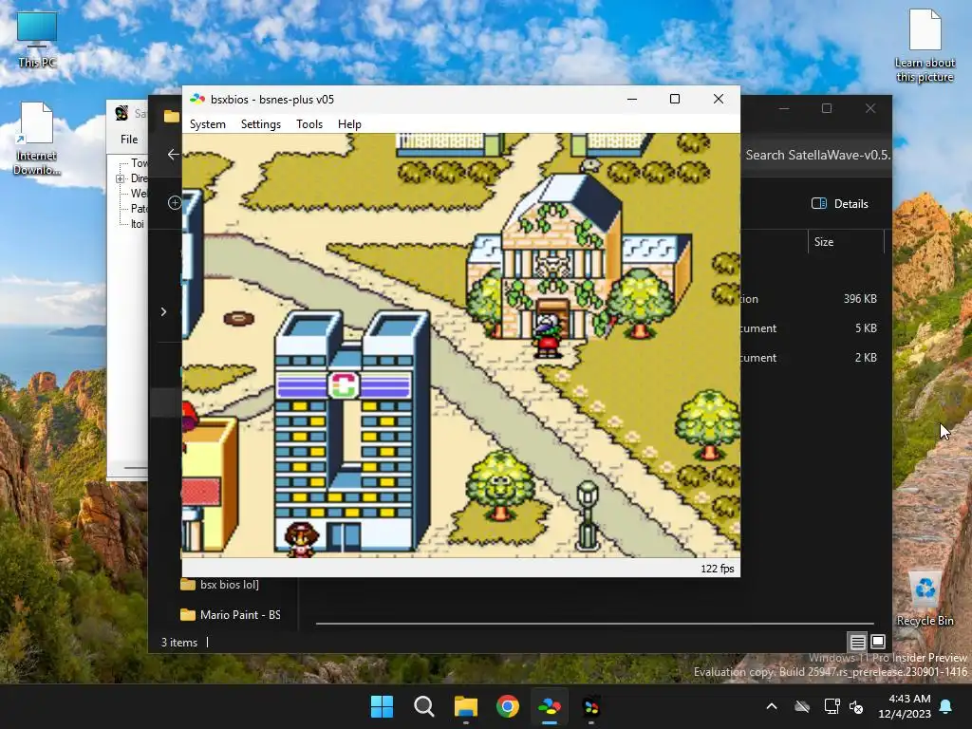Click the New plus icon in File Explorer

[175, 203]
